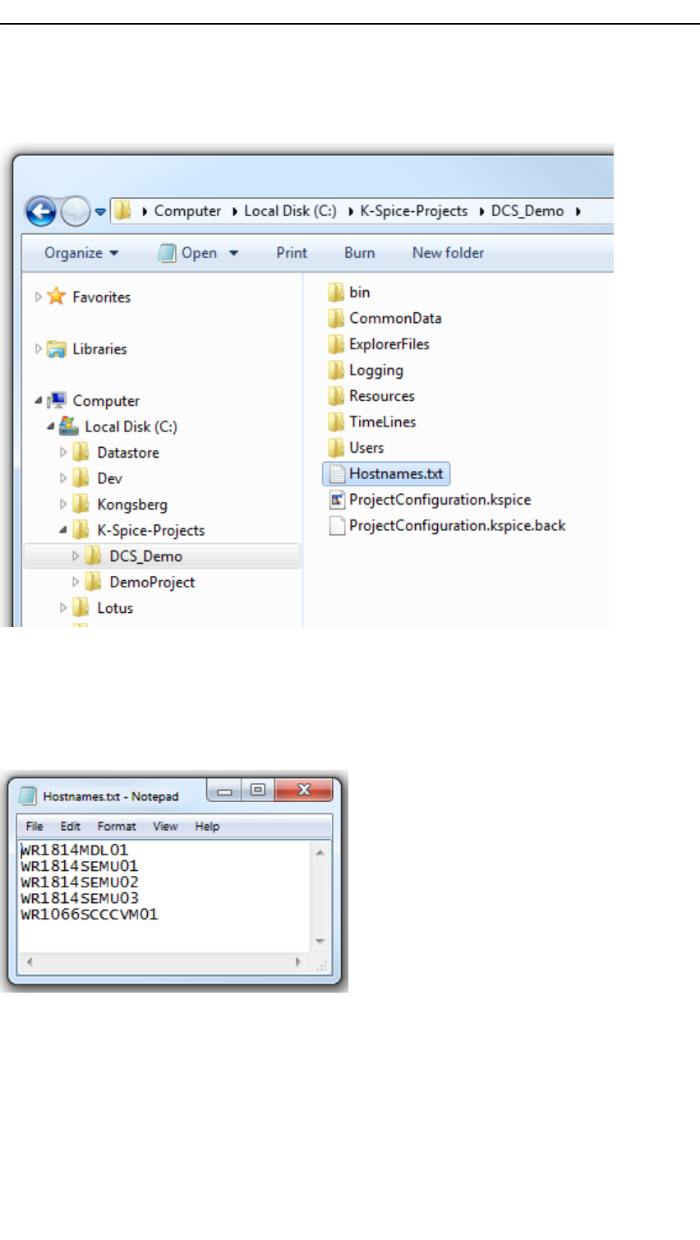Expand the DemoProject tree node
Viewport: 700px width, 1240px height.
76,582
